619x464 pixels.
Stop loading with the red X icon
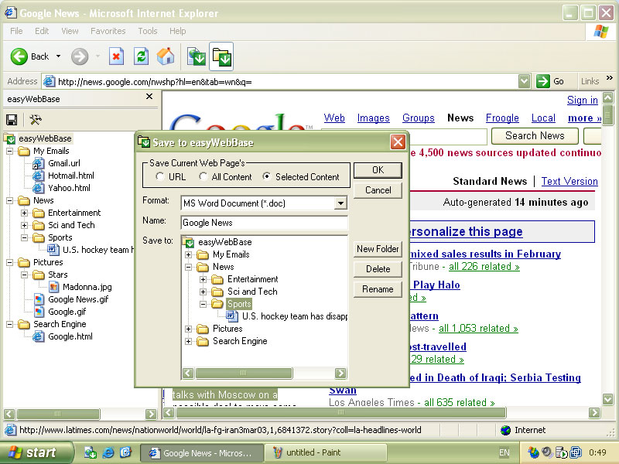point(116,56)
